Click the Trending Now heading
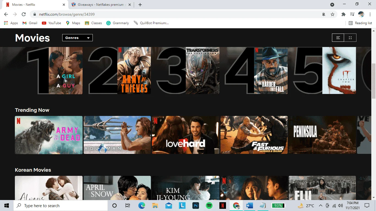Image resolution: width=376 pixels, height=211 pixels. click(32, 110)
